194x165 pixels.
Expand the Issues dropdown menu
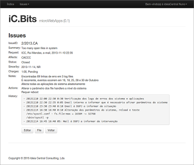pyautogui.click(x=24, y=4)
